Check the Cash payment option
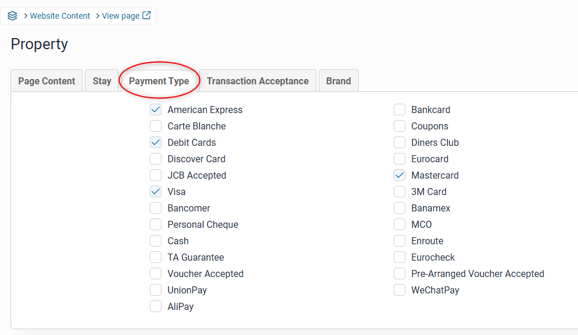Viewport: 578px width, 335px height. 156,241
